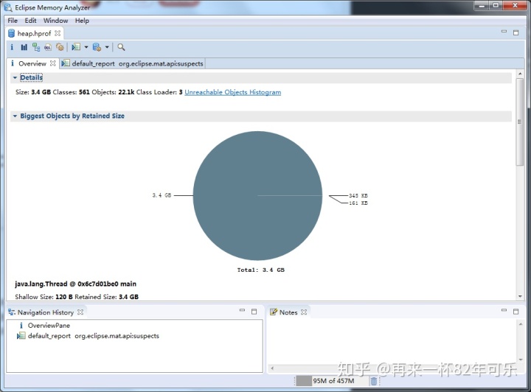The height and width of the screenshot is (392, 531).
Task: Click the Eclipse Memory Analyzer title bar icon
Action: [8, 7]
